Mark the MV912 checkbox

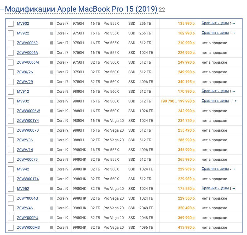[11, 92]
